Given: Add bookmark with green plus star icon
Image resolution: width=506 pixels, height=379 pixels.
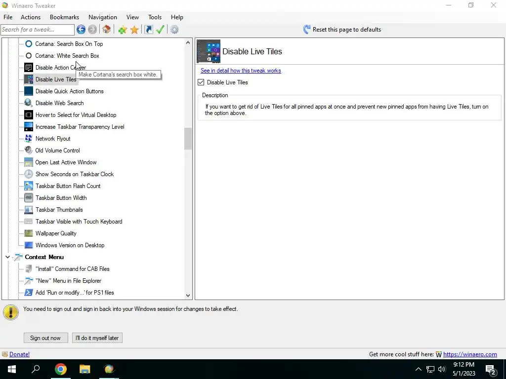Looking at the screenshot, I should point(123,30).
